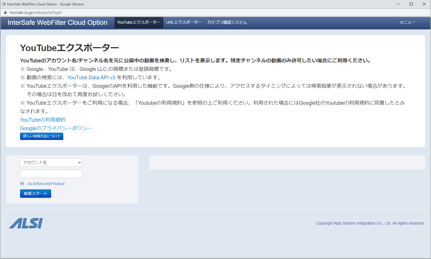Image resolution: width=431 pixels, height=259 pixels.
Task: Click the lock icon in address bar
Action: pos(5,12)
